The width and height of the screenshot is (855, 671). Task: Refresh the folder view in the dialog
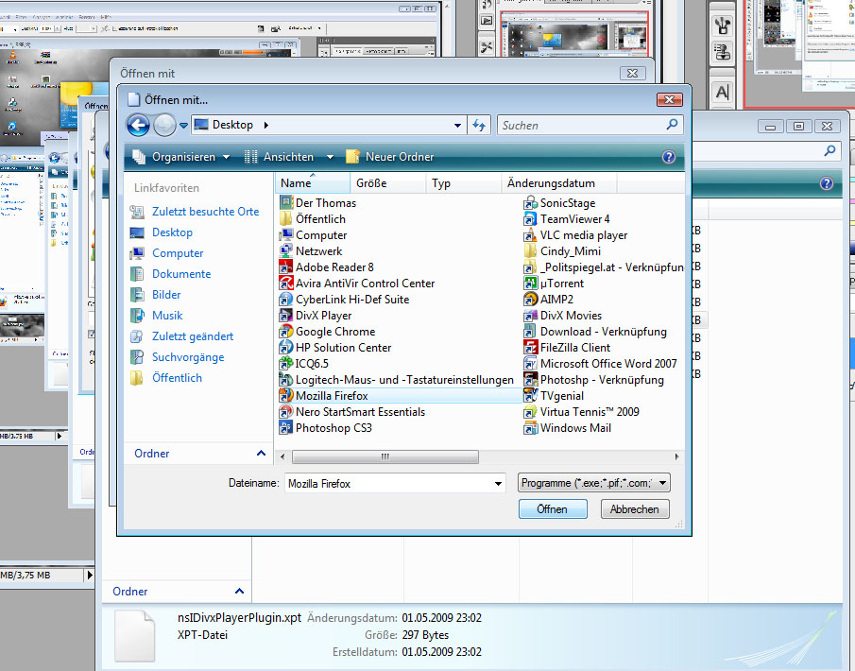tap(479, 126)
